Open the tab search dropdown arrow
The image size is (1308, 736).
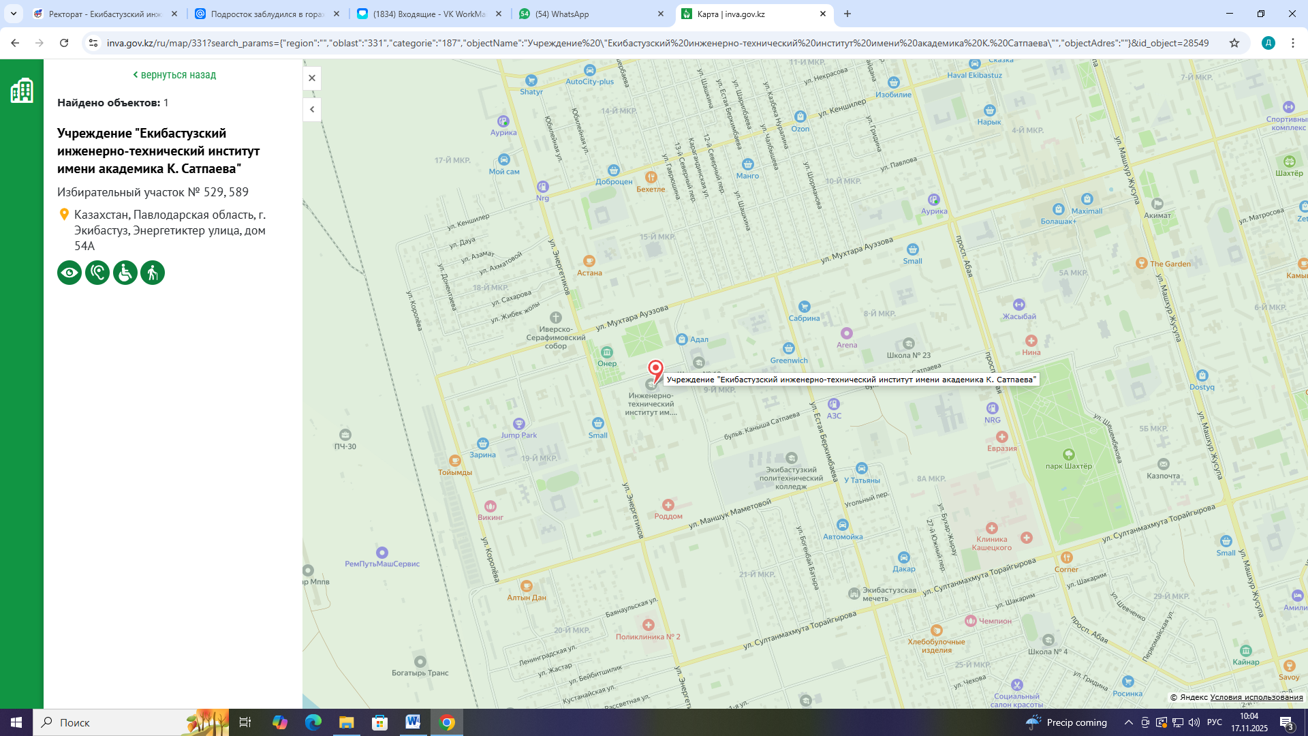14,14
